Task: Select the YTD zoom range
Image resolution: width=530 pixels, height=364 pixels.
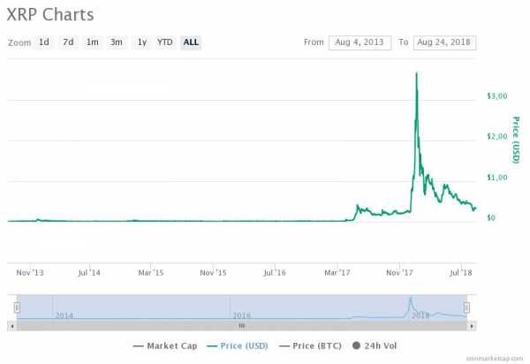Action: 165,42
